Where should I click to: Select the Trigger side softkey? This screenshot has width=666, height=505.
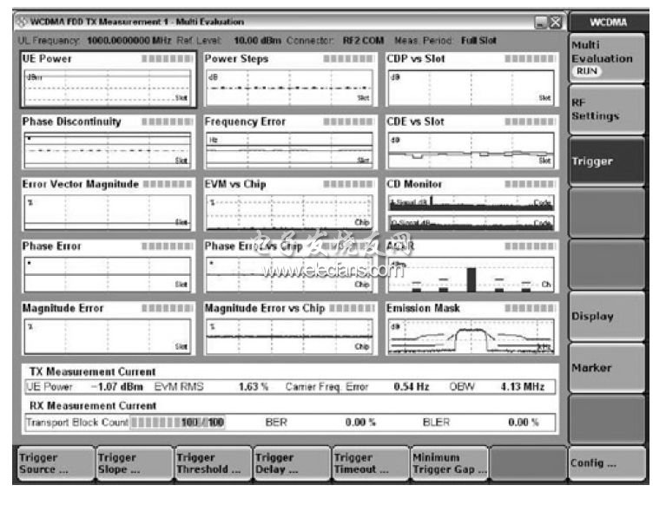(x=607, y=161)
